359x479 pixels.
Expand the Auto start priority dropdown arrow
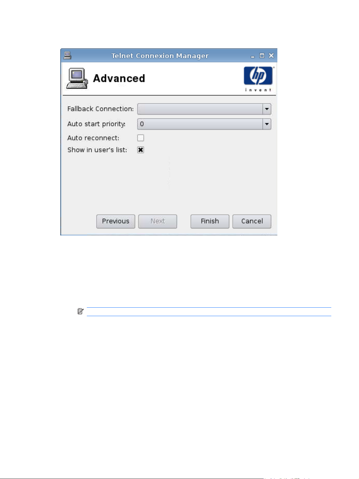pyautogui.click(x=267, y=124)
